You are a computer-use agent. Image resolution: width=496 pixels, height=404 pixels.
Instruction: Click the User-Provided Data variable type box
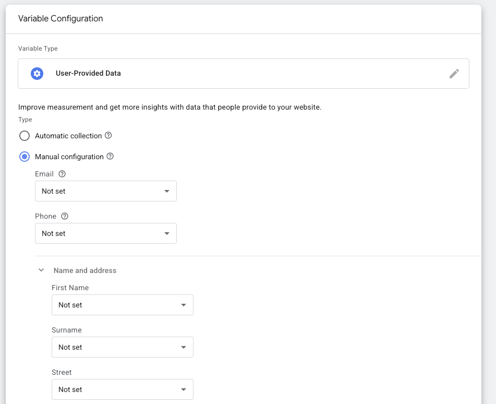click(244, 74)
